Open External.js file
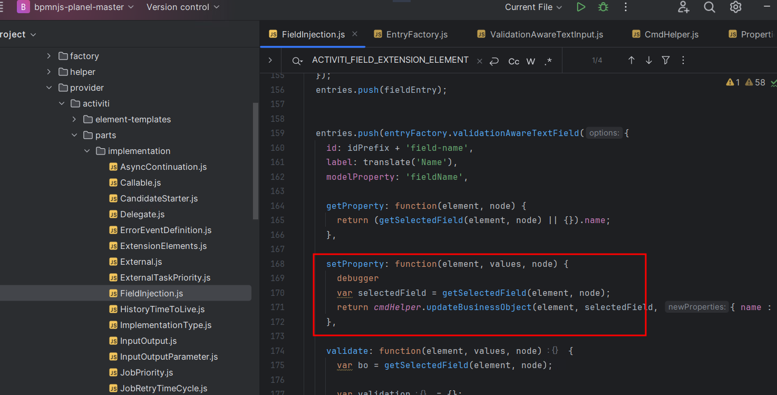 point(135,262)
